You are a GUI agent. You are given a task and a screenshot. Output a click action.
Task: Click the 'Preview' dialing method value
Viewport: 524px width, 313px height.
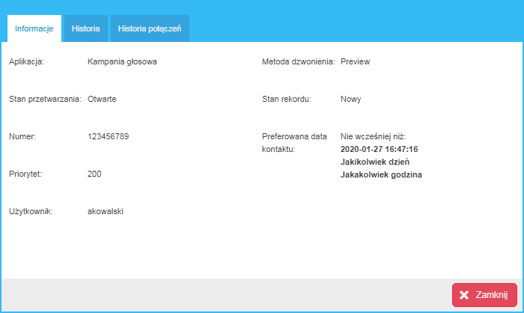(x=356, y=61)
